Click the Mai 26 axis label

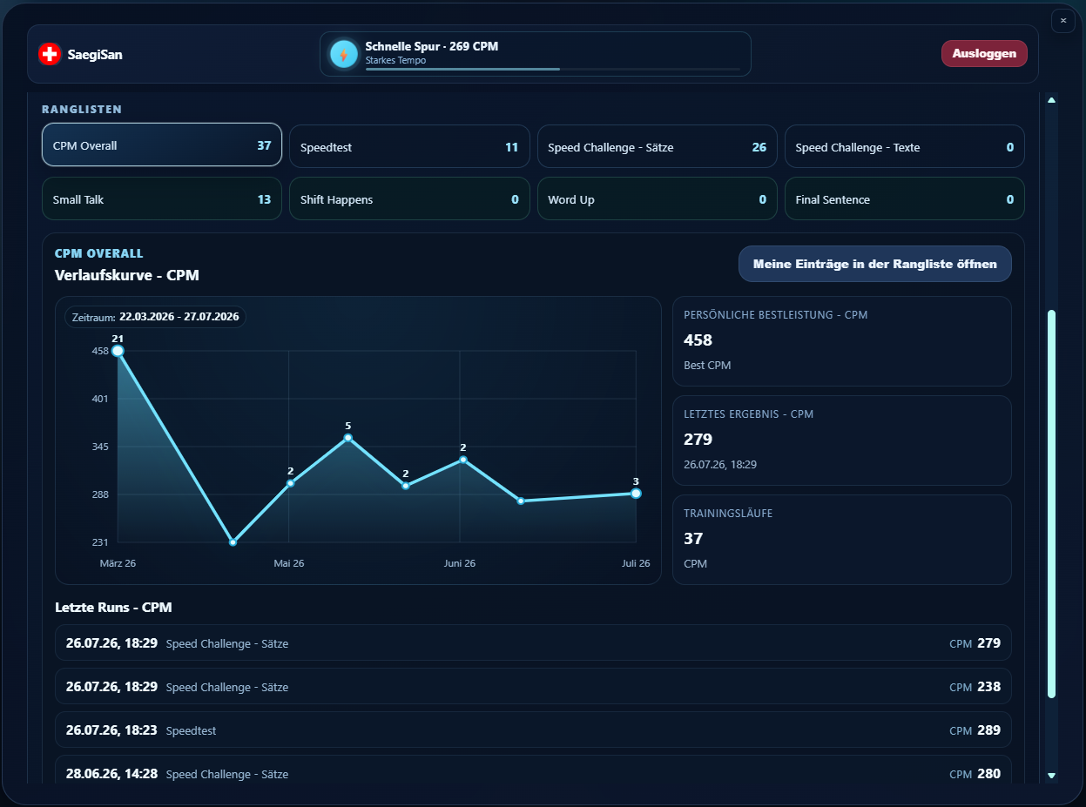[x=289, y=563]
